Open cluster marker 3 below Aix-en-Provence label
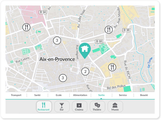 (63, 78)
